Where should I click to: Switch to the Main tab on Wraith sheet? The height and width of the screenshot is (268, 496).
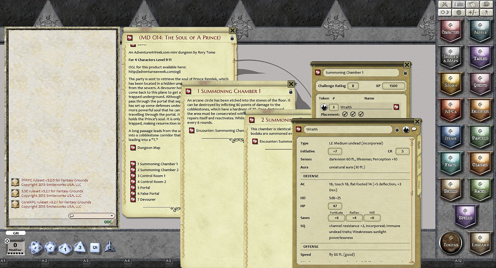(x=419, y=145)
